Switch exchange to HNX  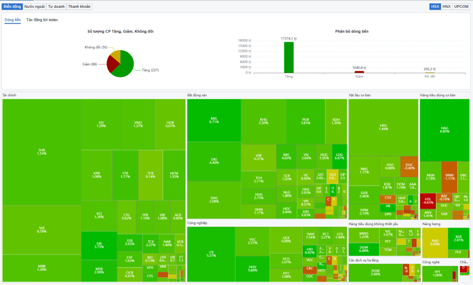click(x=446, y=6)
